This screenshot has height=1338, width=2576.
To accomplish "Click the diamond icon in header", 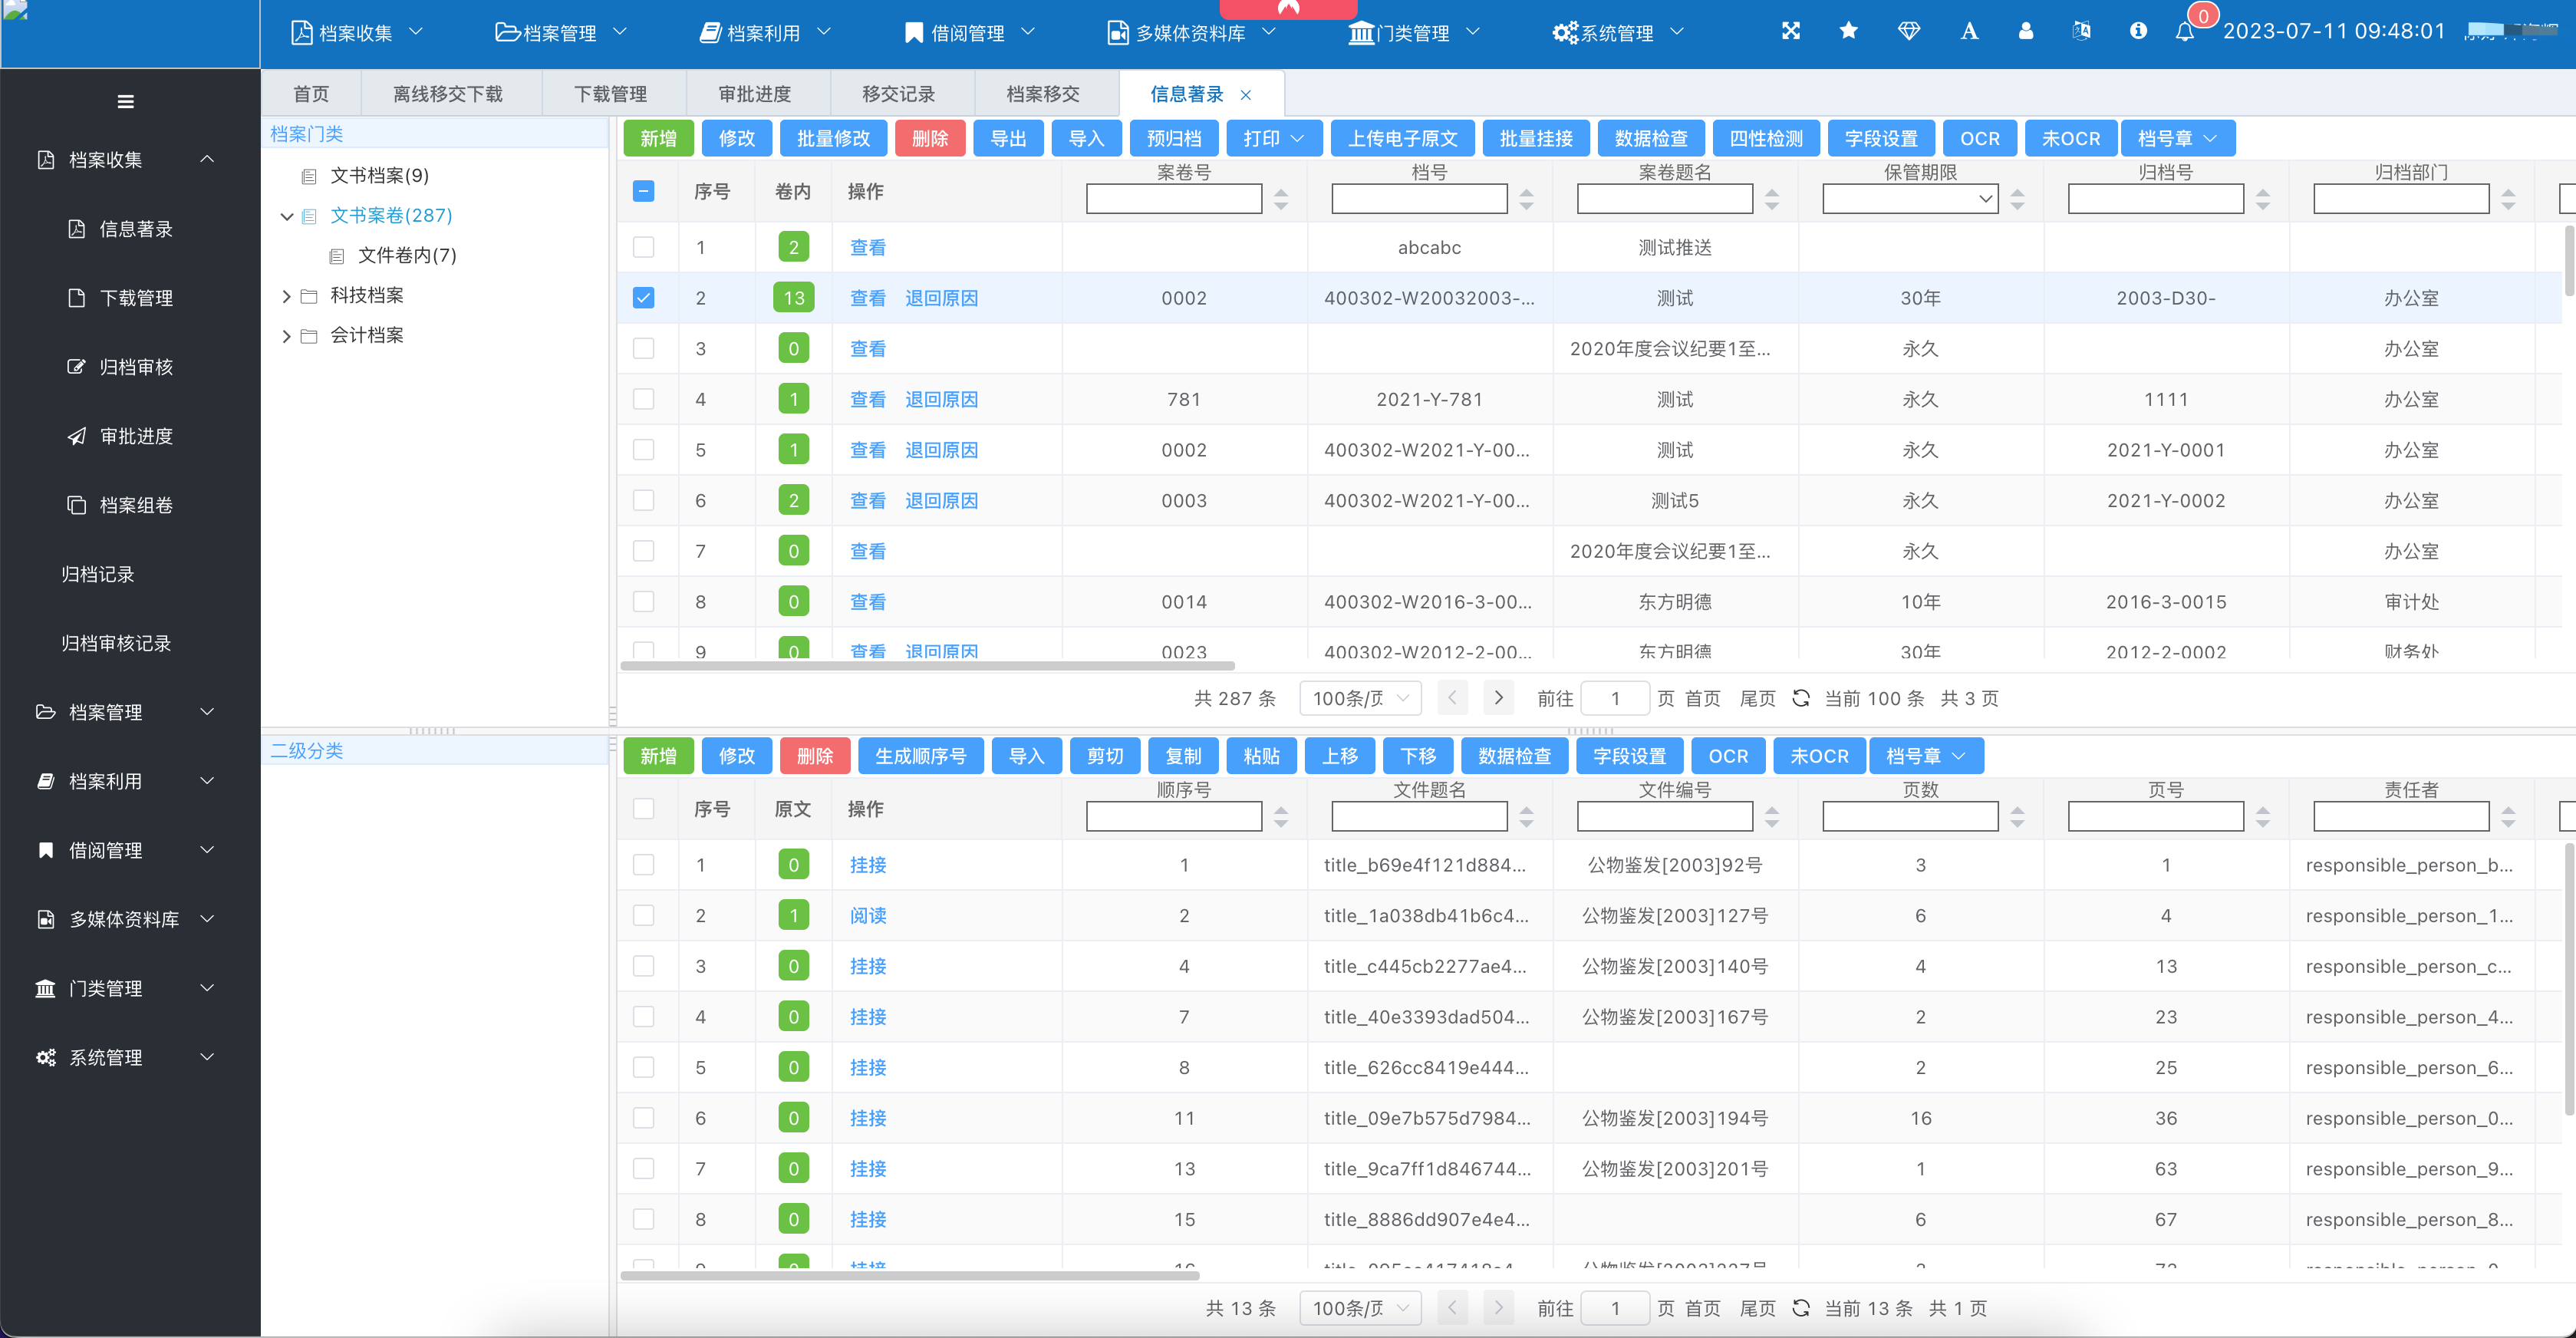I will tap(1909, 31).
